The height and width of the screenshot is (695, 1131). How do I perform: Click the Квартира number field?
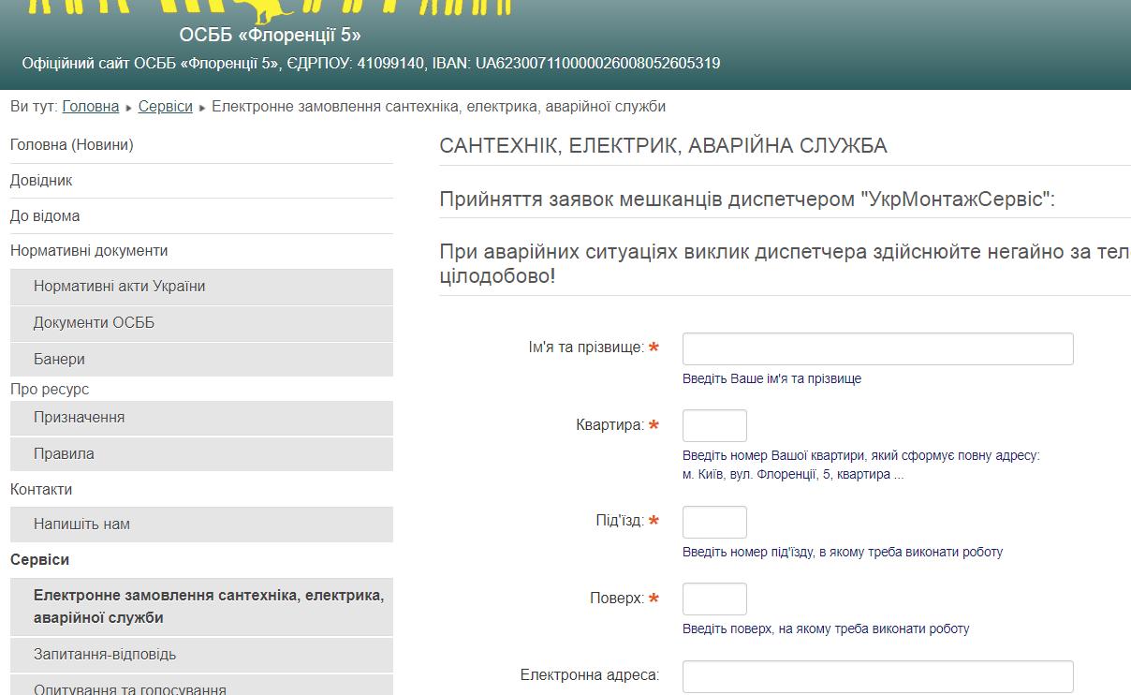coord(715,425)
